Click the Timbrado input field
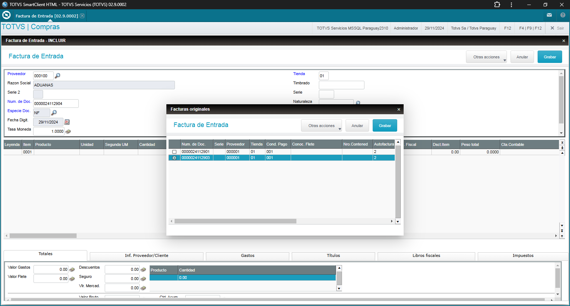 click(x=342, y=85)
